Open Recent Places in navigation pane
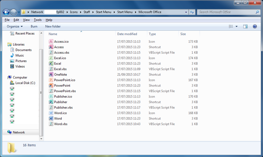 point(25,34)
